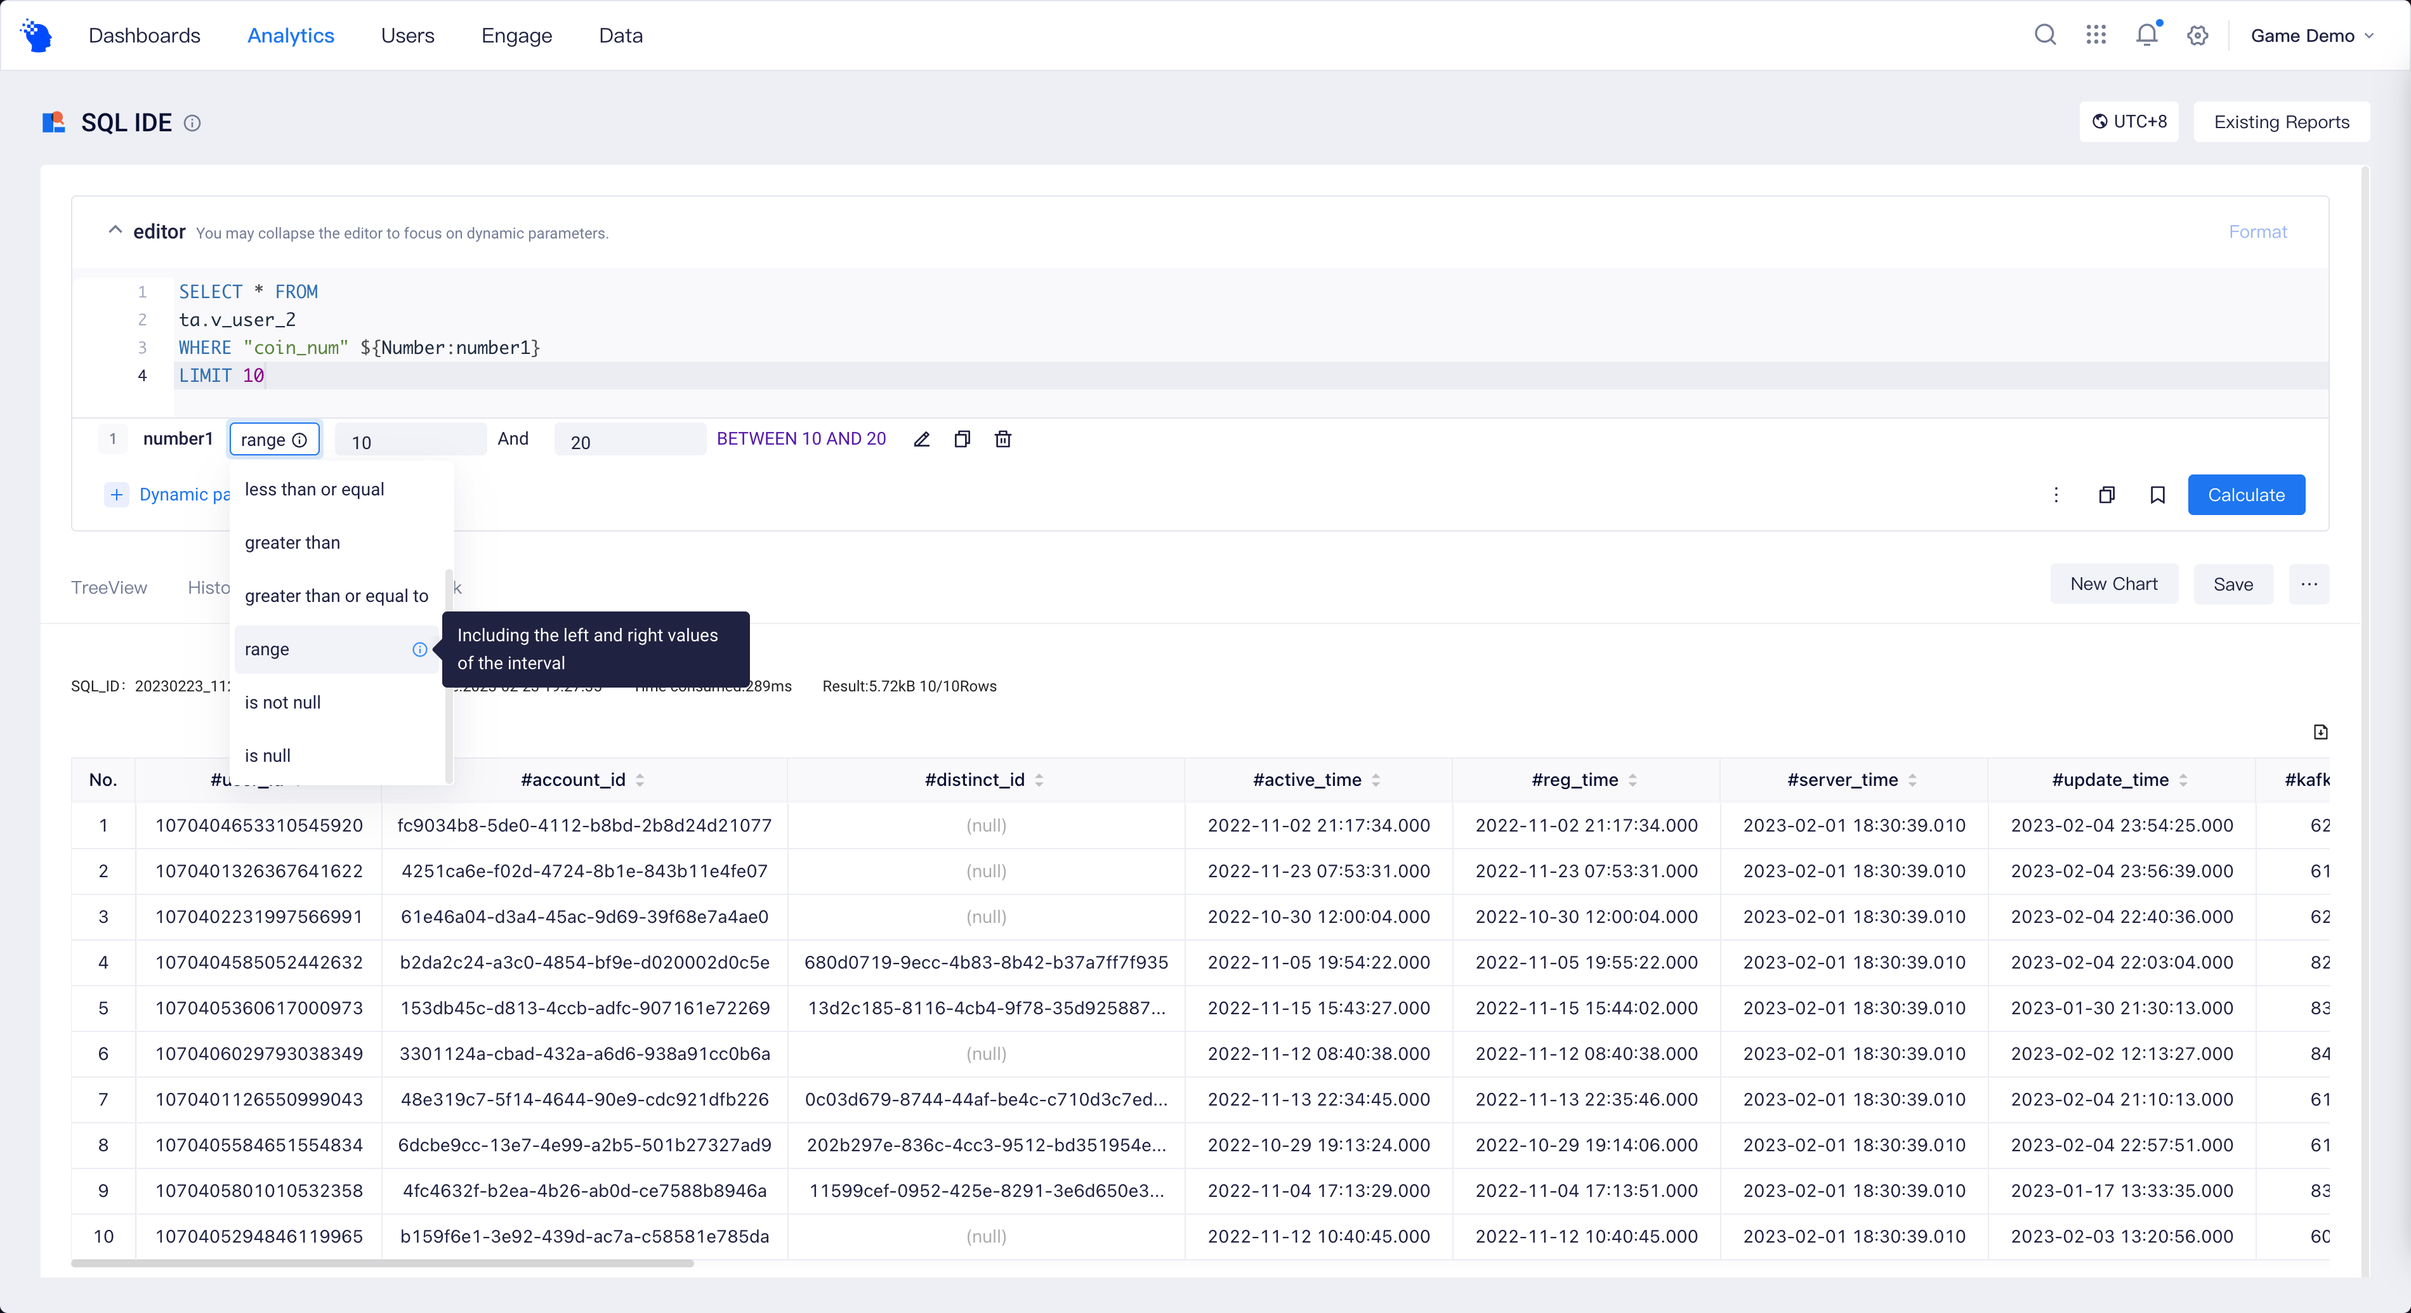Image resolution: width=2411 pixels, height=1313 pixels.
Task: Open the Dashboards menu
Action: pyautogui.click(x=144, y=36)
